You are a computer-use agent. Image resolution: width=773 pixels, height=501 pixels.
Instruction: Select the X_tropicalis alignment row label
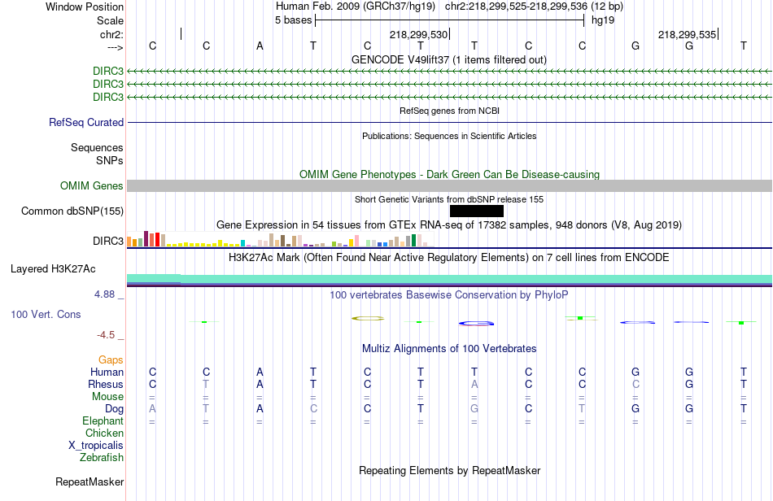[x=96, y=446]
